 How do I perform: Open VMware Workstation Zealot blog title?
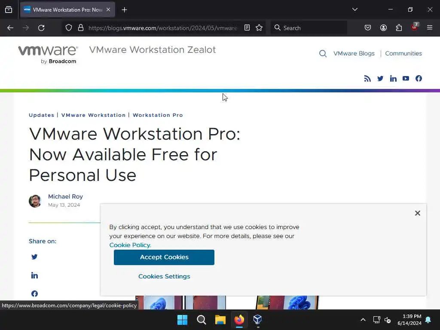coord(153,50)
